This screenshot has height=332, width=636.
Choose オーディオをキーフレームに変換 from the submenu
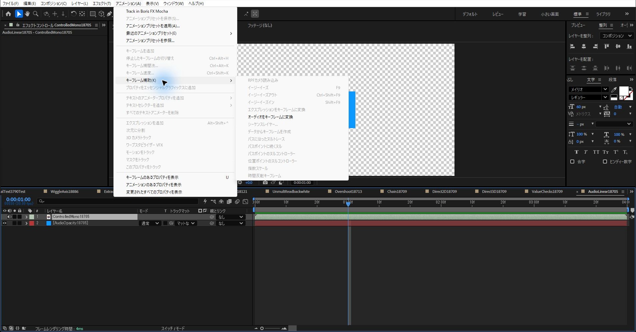270,117
